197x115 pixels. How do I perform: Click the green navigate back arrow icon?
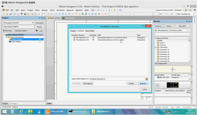coord(186,10)
